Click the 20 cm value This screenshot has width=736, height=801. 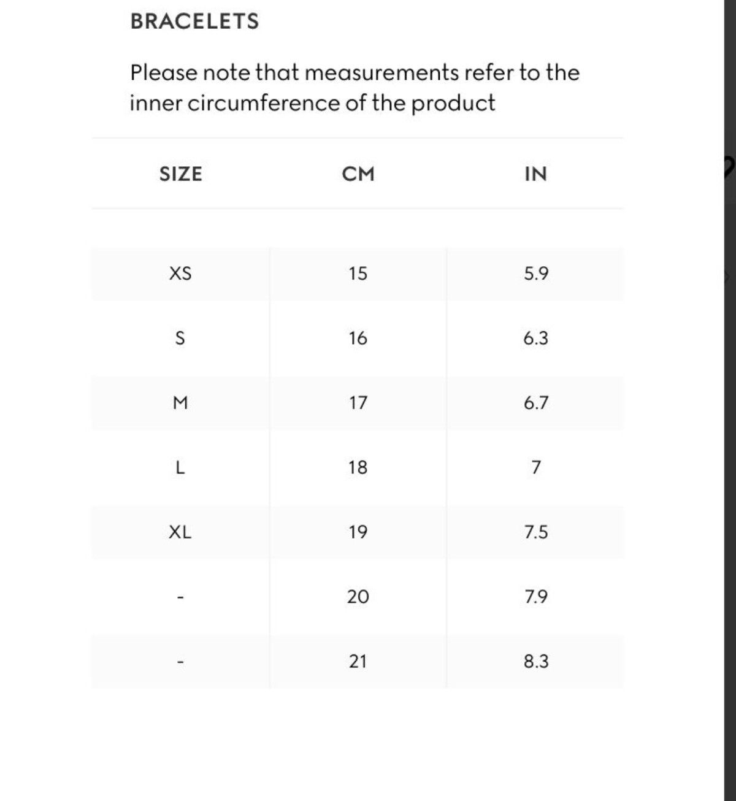358,597
